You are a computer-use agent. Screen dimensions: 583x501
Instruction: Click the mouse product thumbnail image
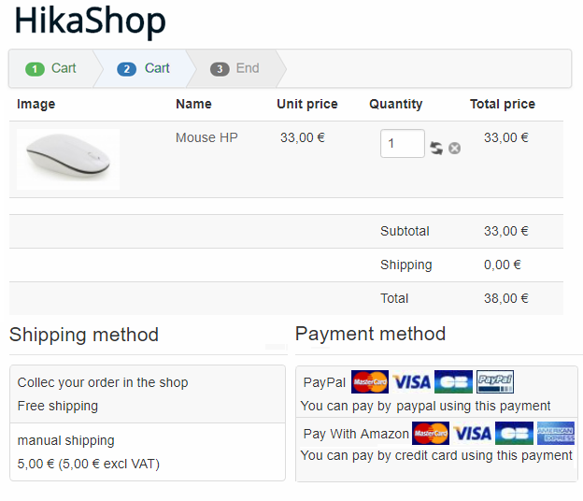tap(68, 160)
